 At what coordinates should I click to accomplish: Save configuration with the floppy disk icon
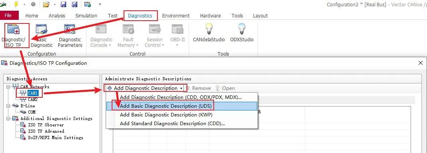tap(63, 4)
